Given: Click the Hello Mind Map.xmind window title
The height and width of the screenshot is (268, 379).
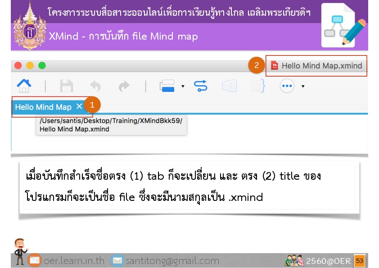Looking at the screenshot, I should coord(321,66).
